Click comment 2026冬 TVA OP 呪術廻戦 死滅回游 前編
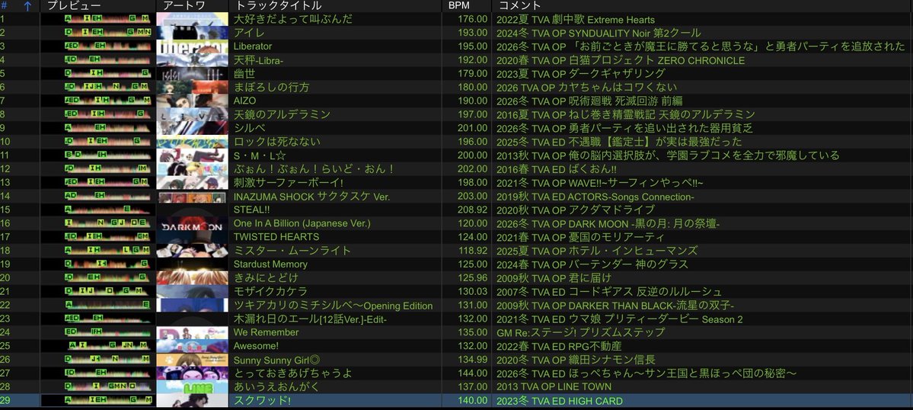Viewport: 913px width, 410px height. pyautogui.click(x=589, y=101)
